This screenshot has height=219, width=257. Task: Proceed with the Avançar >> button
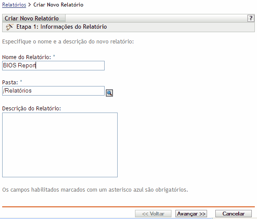tap(191, 214)
